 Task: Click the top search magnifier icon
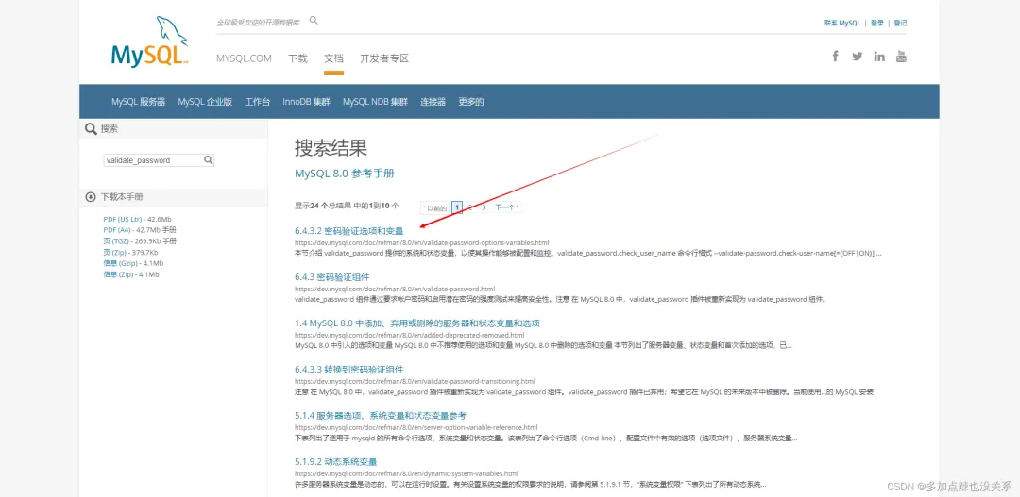click(314, 21)
